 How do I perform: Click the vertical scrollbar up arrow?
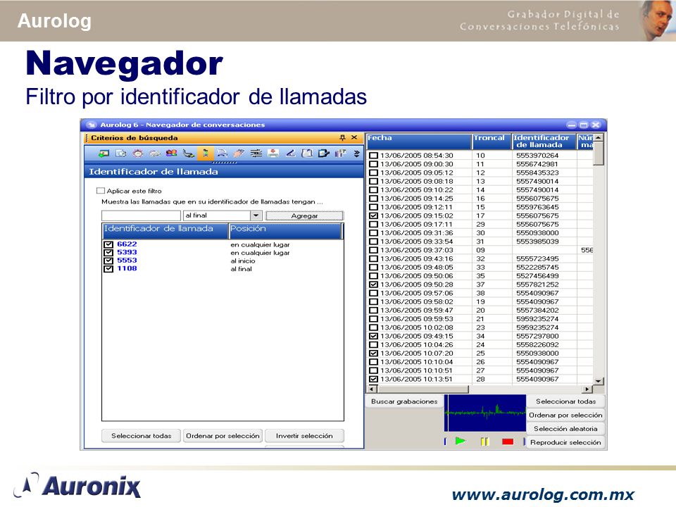click(599, 137)
